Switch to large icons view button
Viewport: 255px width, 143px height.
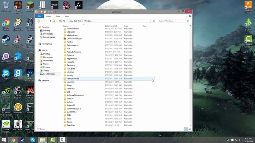[190, 129]
